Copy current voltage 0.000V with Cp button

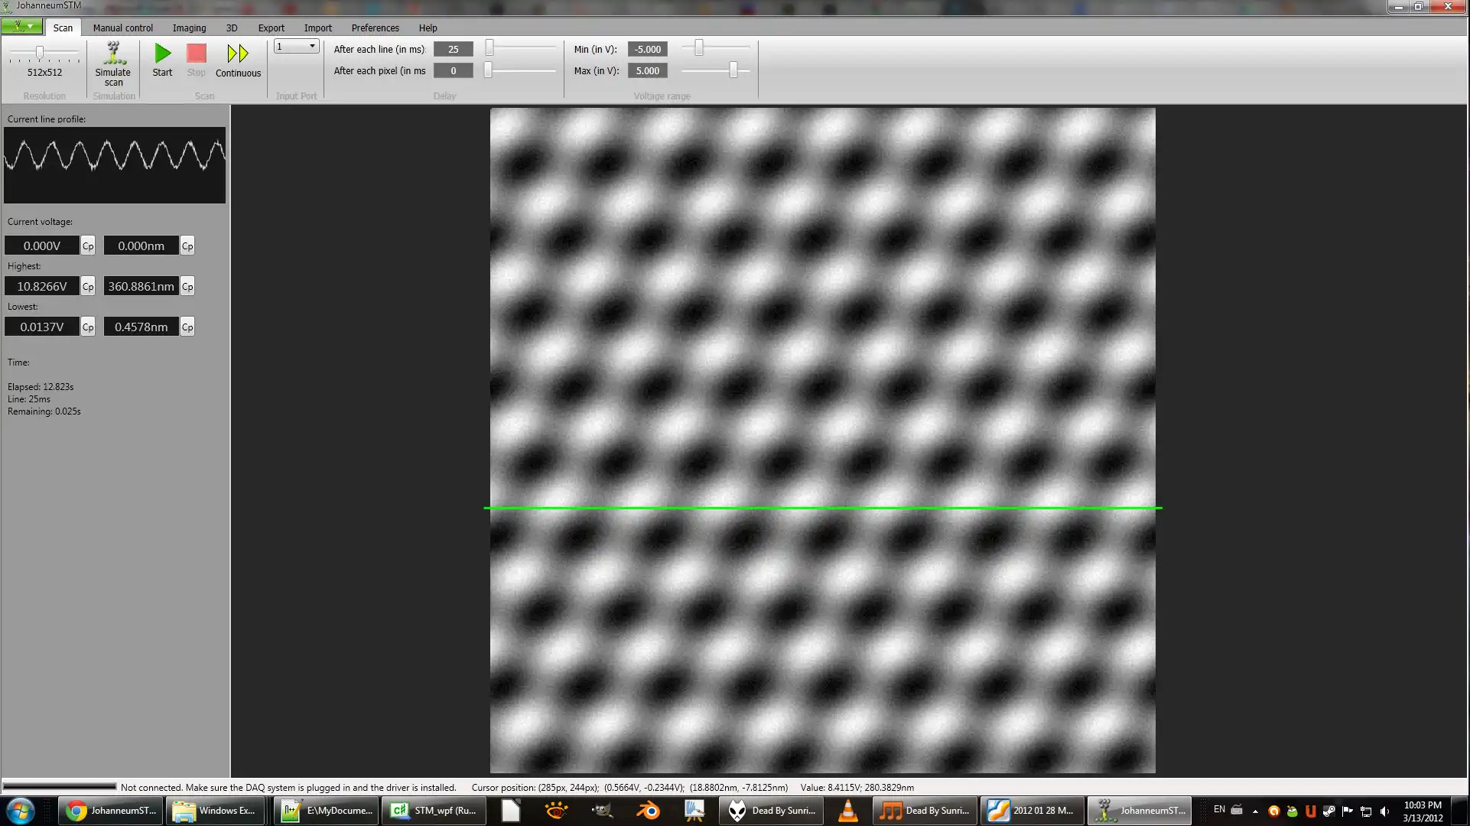[88, 246]
